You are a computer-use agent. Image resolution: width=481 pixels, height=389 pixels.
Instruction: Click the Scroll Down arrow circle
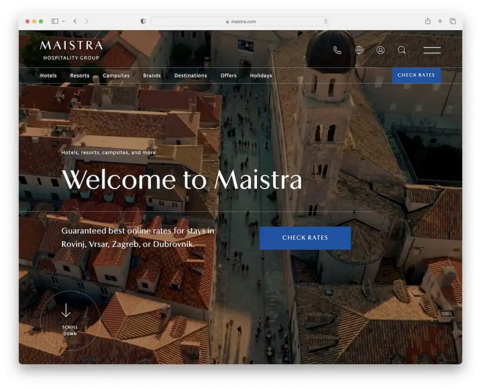(70, 320)
